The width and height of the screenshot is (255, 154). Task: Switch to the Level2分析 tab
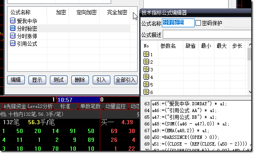point(40,106)
